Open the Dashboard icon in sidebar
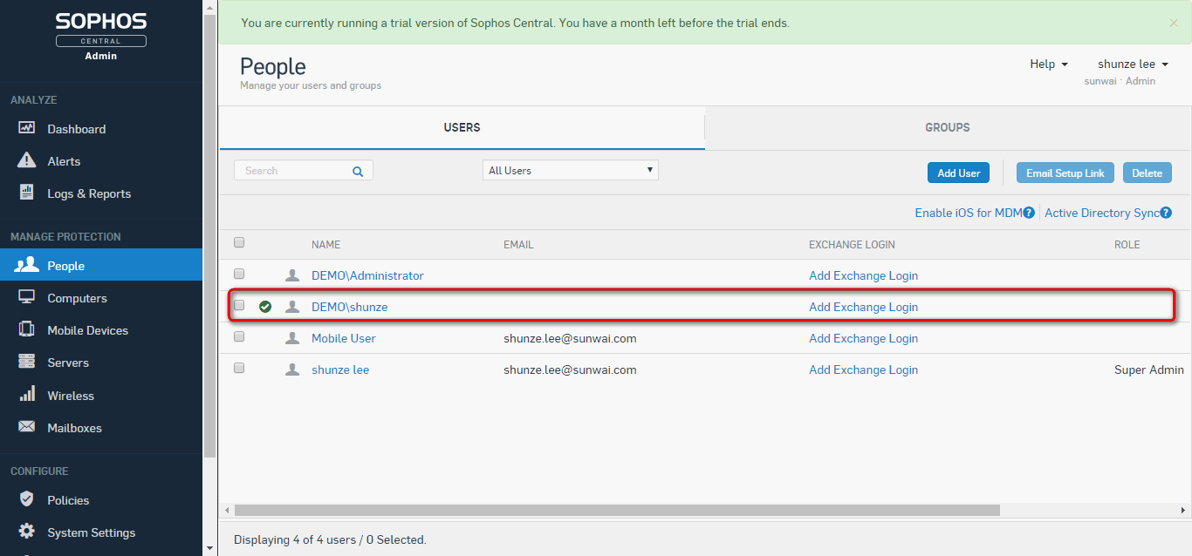Viewport: 1192px width, 556px height. pos(27,128)
